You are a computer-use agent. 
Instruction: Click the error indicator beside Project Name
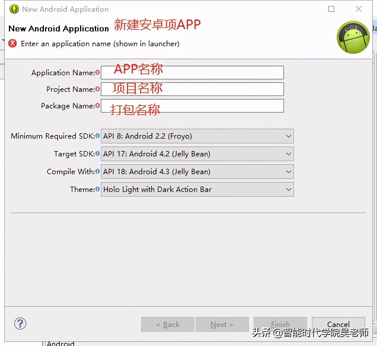pos(98,89)
